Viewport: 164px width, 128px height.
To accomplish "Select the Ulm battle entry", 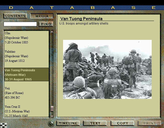I will point(16,38).
